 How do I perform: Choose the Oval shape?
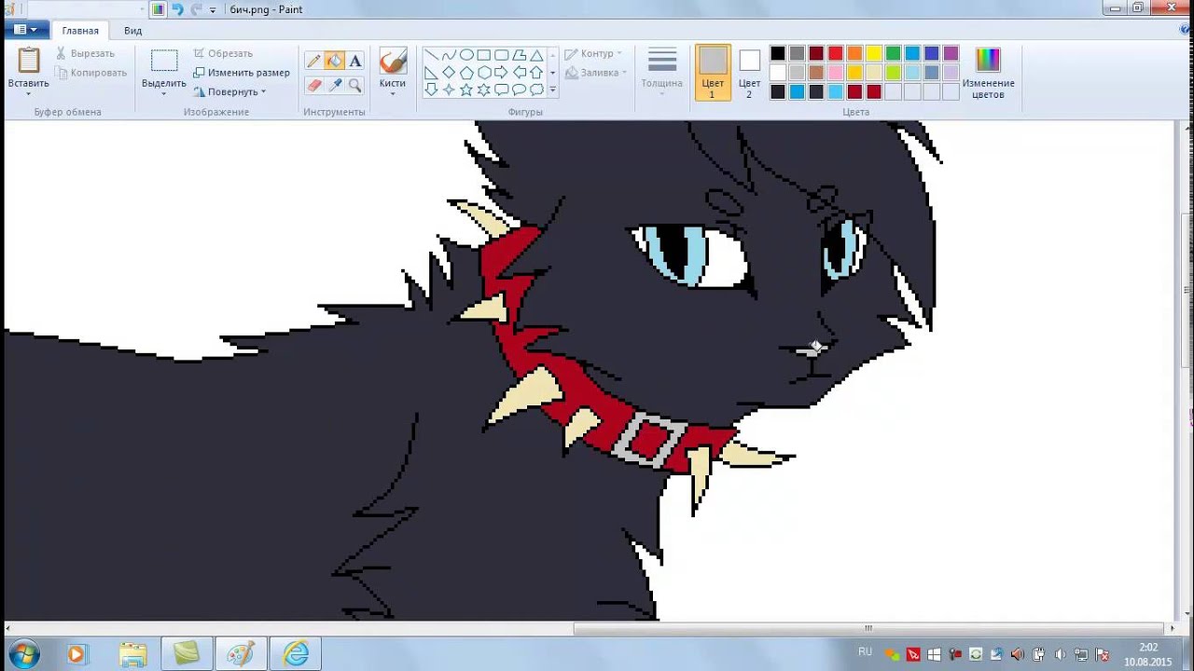pos(466,55)
